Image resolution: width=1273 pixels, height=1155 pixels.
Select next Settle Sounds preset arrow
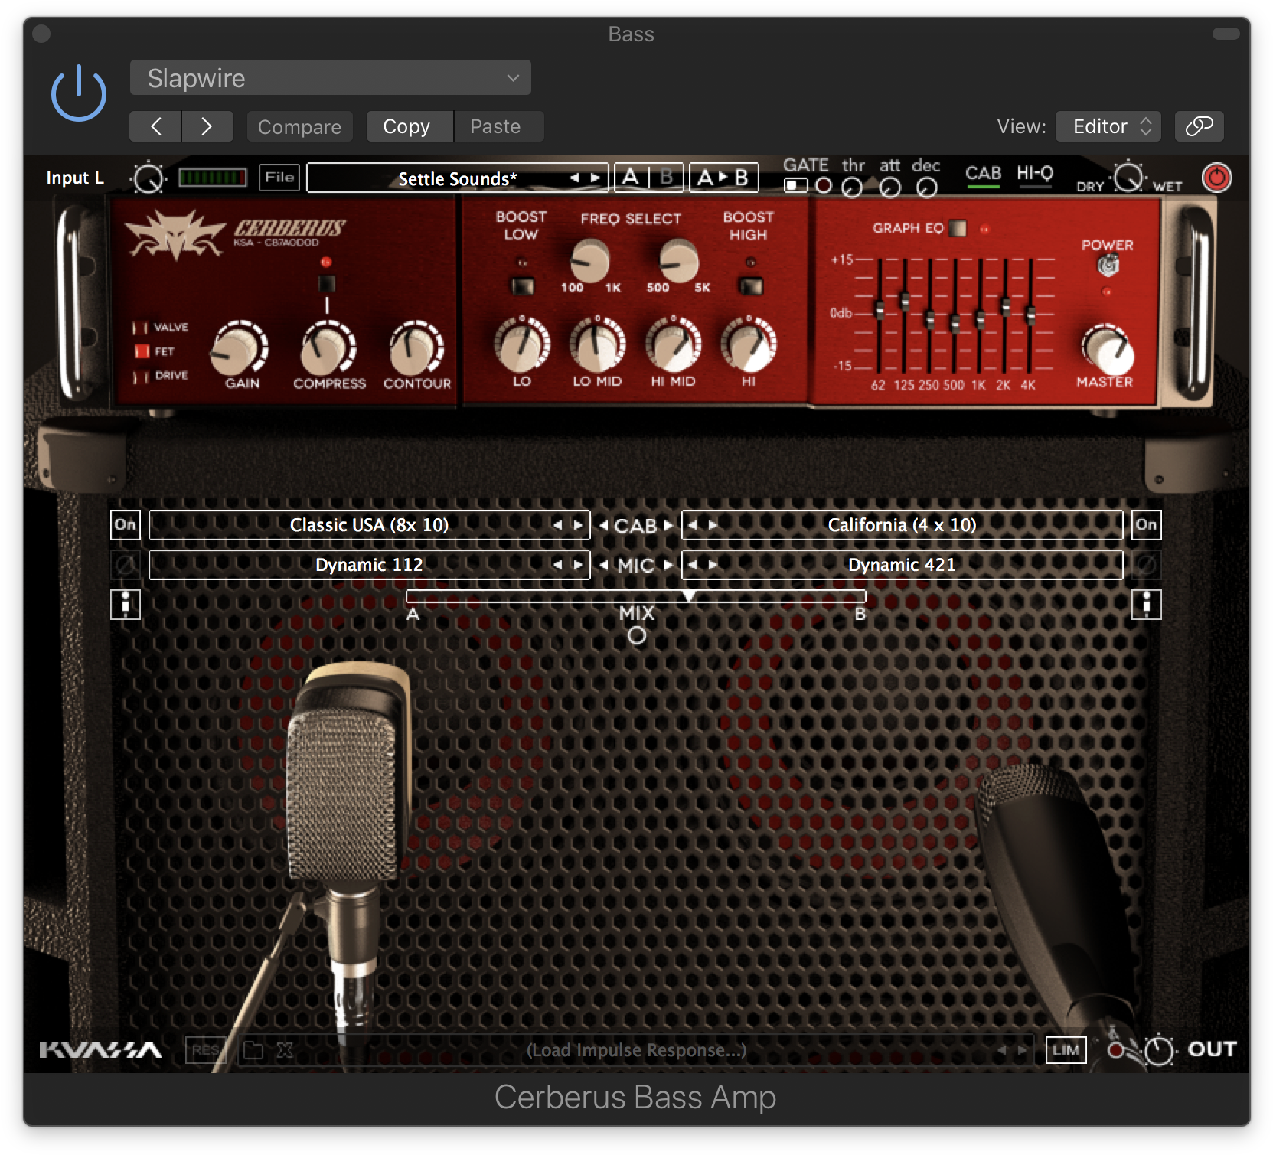pos(595,178)
